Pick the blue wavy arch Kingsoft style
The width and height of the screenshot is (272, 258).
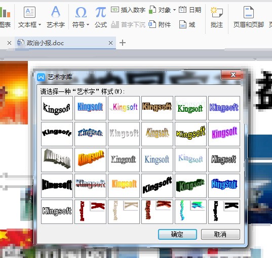click(90, 134)
